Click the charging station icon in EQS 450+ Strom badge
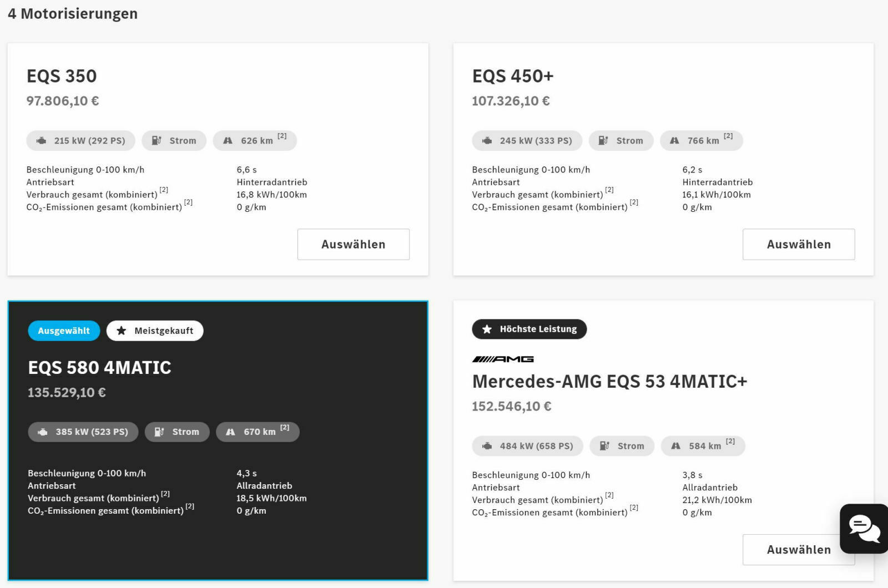The height and width of the screenshot is (588, 888). coord(603,141)
